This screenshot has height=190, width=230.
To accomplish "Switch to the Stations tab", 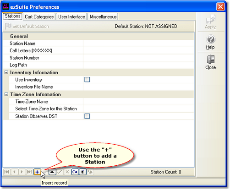I will 12,16.
